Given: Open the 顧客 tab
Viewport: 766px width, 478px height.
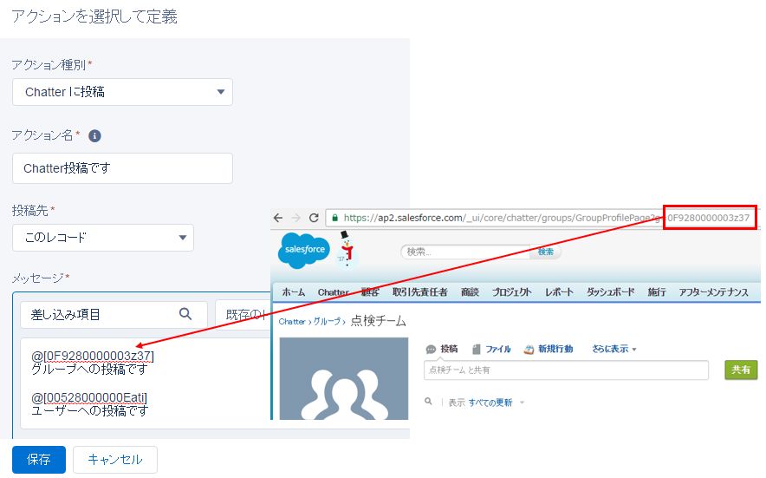Looking at the screenshot, I should tap(370, 292).
